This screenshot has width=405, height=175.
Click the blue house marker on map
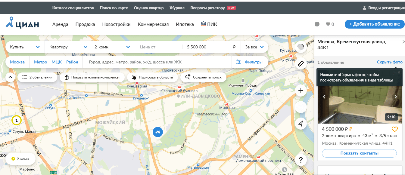[158, 132]
